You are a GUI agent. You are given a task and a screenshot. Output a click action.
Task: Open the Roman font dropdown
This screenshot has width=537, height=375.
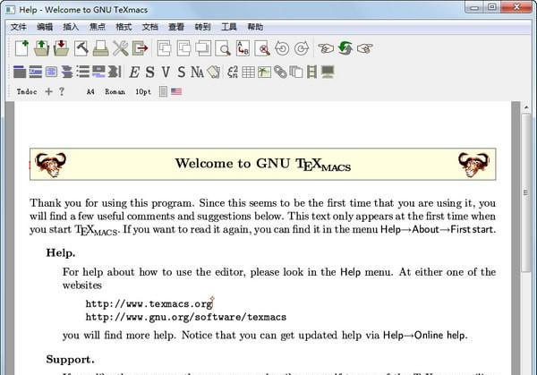click(x=115, y=92)
